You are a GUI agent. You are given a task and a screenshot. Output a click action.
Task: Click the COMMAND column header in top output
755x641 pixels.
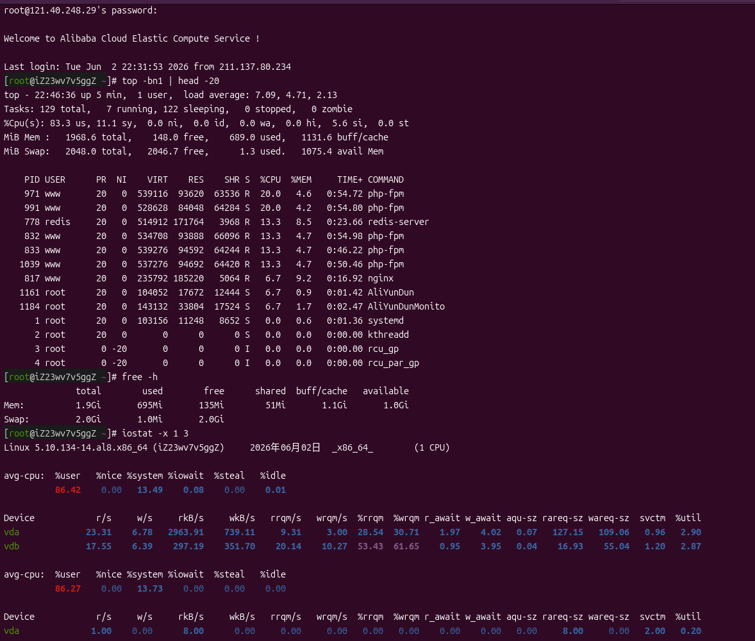coord(386,179)
